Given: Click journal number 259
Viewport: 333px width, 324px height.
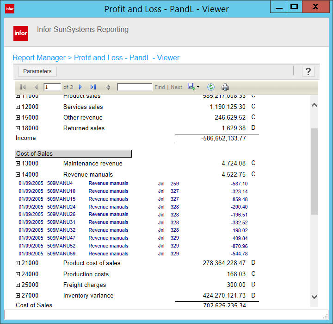Looking at the screenshot, I should click(174, 184).
